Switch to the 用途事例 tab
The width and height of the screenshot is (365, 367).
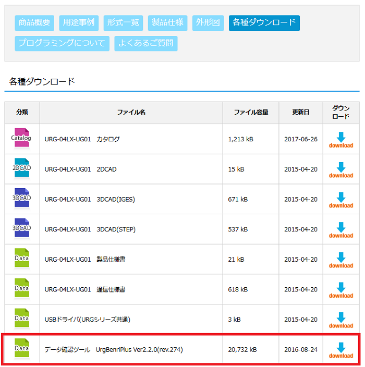click(x=78, y=22)
